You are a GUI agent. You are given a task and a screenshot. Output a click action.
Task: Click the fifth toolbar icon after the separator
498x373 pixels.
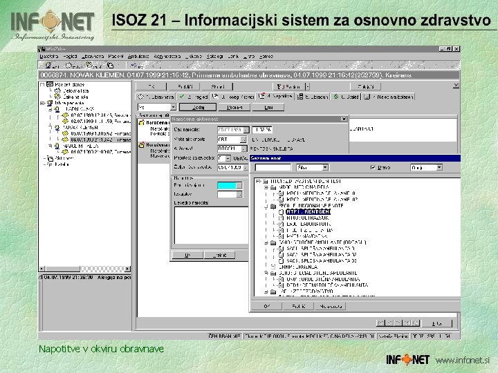pos(133,66)
